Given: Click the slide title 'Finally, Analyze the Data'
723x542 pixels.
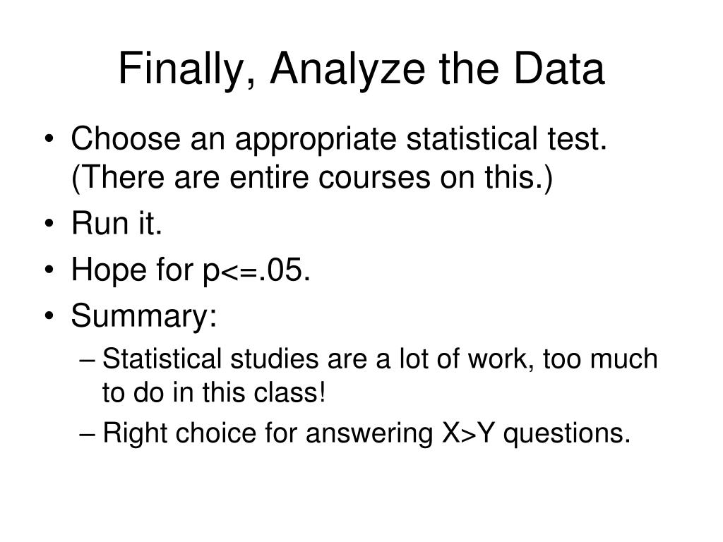Looking at the screenshot, I should pos(361,69).
